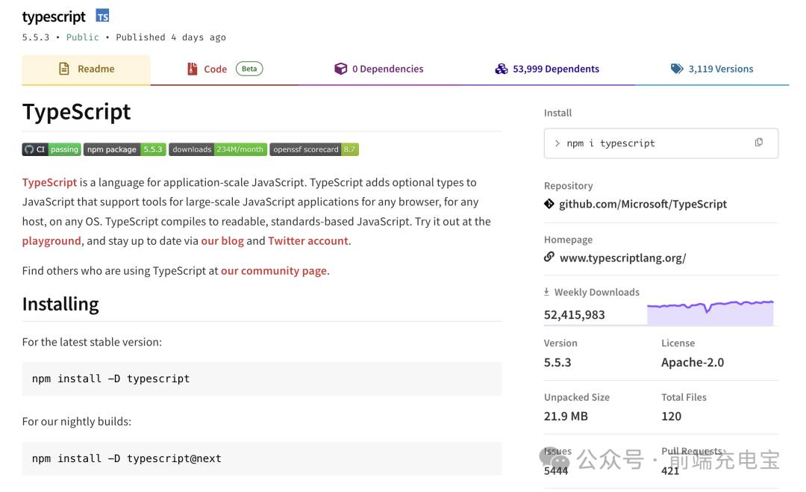Click the weekly downloads arrow icon
Viewport: 806px width, 492px height.
coord(546,292)
